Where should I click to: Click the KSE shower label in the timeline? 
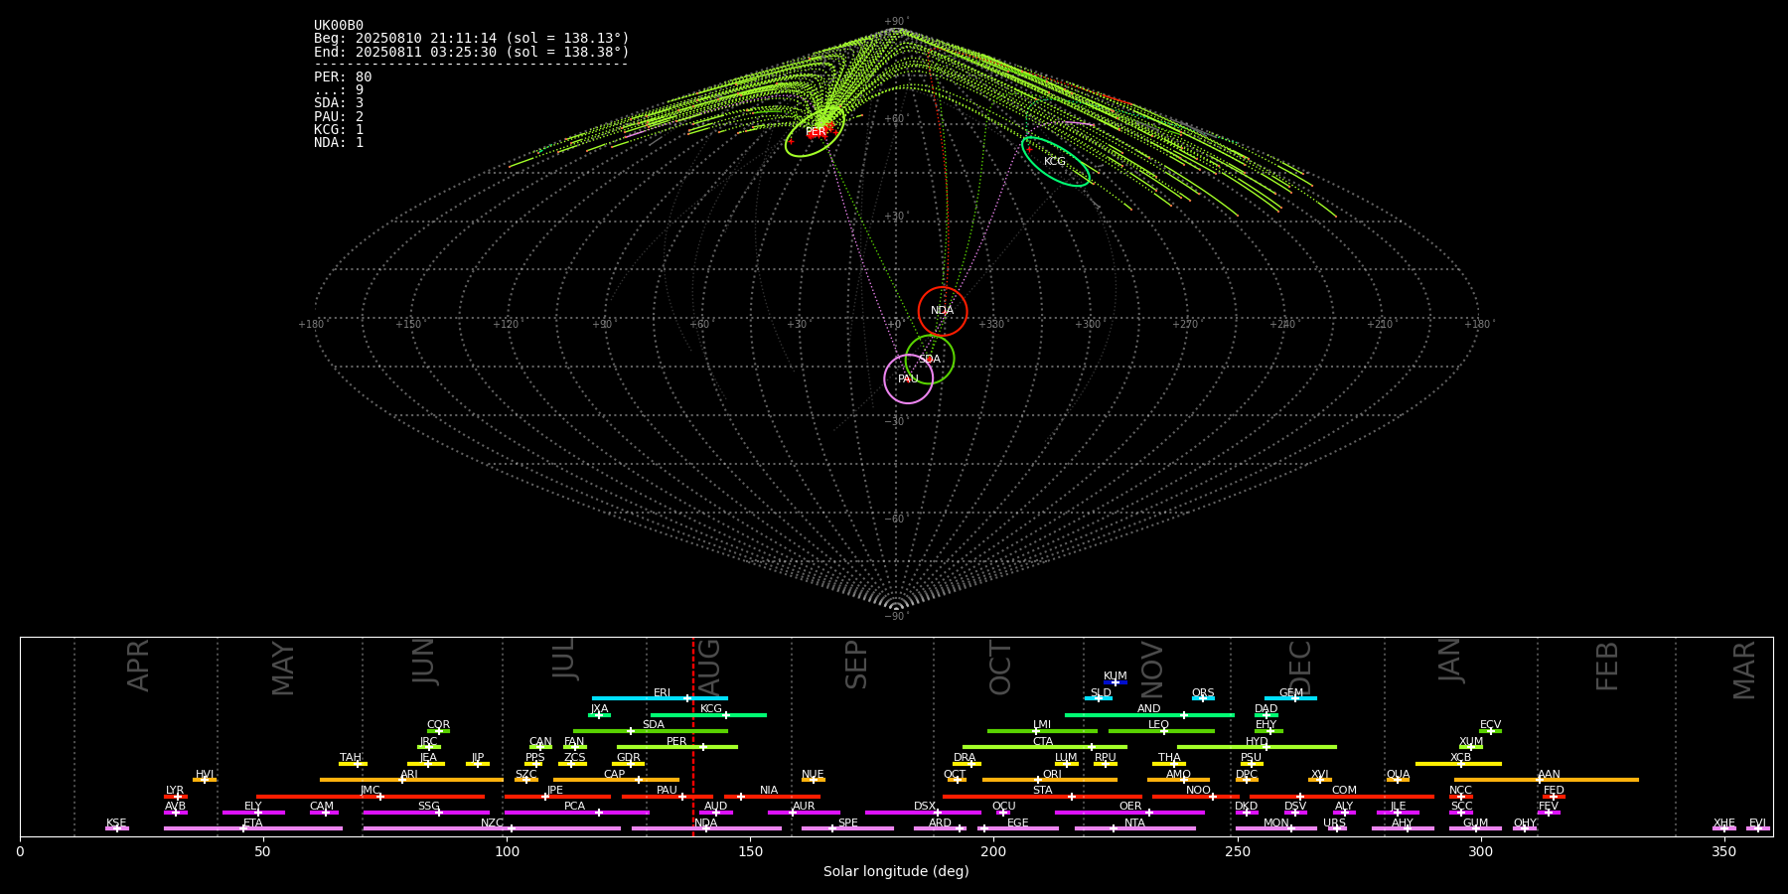(x=116, y=823)
